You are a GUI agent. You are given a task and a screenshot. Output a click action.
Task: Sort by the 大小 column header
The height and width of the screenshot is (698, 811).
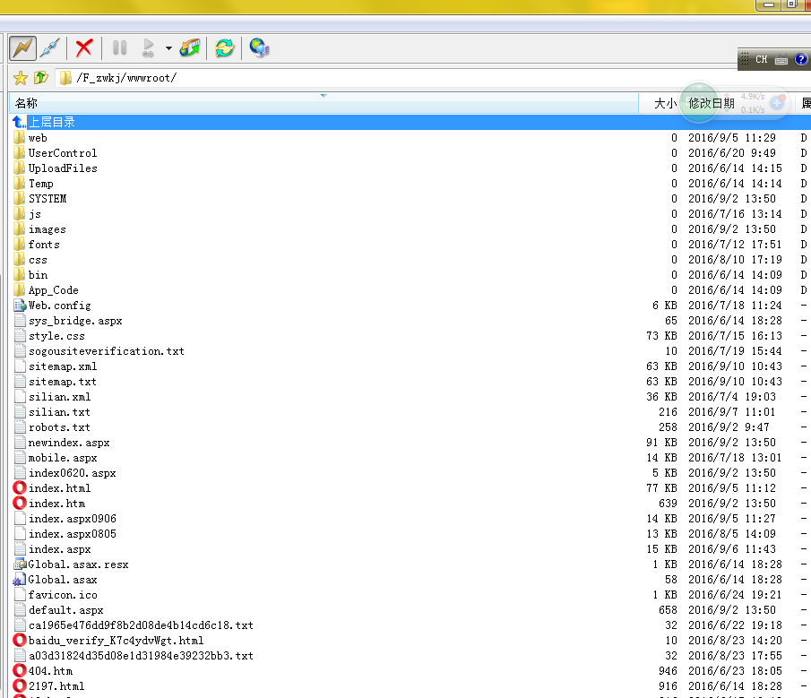pyautogui.click(x=665, y=104)
